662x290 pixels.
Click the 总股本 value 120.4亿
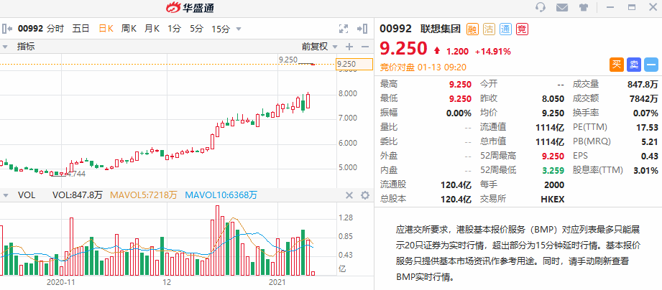456,199
